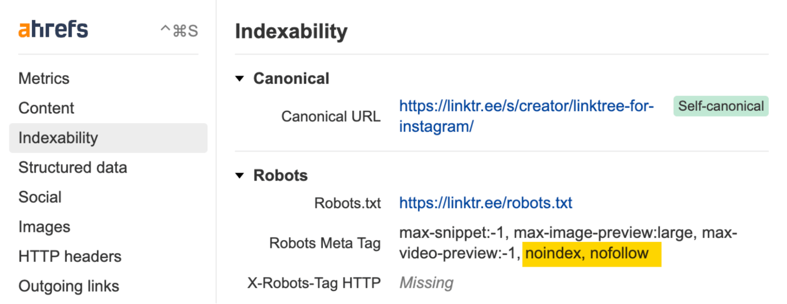
Task: Inspect the HTTP headers section
Action: point(70,256)
